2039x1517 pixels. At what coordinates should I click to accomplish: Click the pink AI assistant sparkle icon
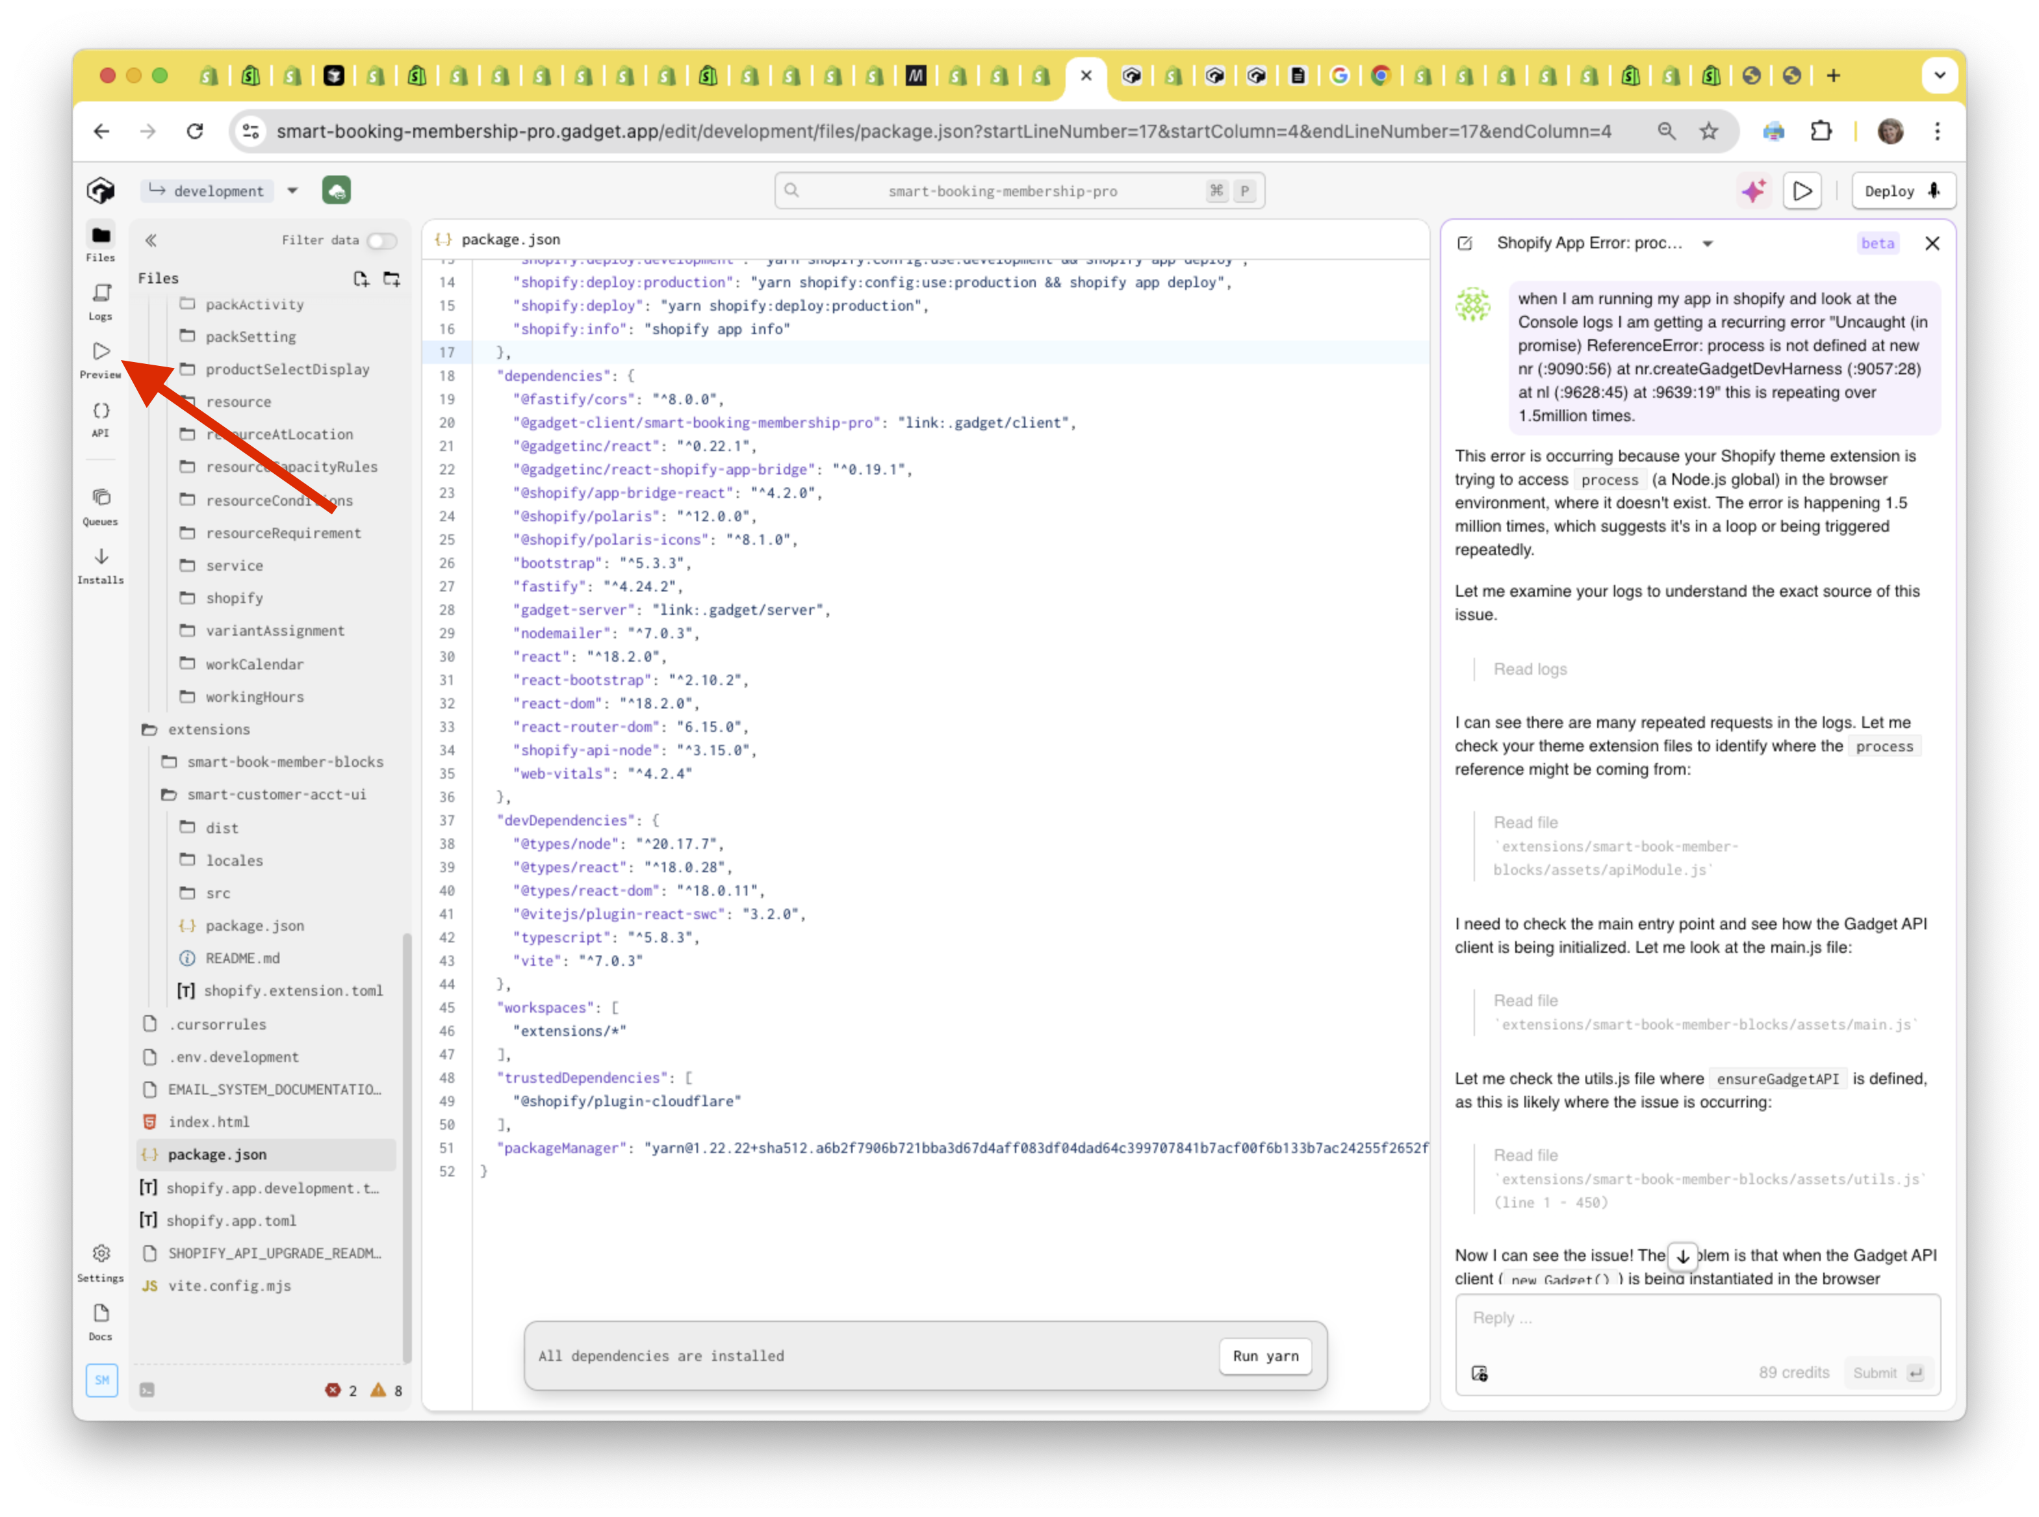coord(1754,191)
